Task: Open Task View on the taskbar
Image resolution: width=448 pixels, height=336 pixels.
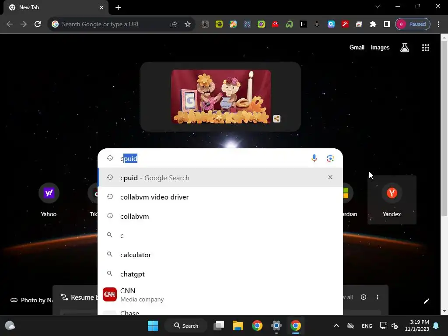Action: coord(219,325)
